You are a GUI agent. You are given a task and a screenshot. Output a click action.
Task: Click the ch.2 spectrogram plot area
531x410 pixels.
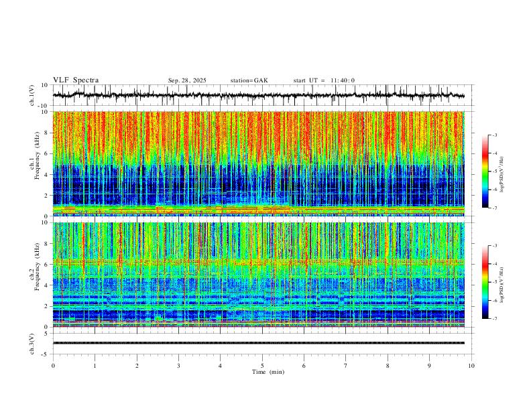259,275
